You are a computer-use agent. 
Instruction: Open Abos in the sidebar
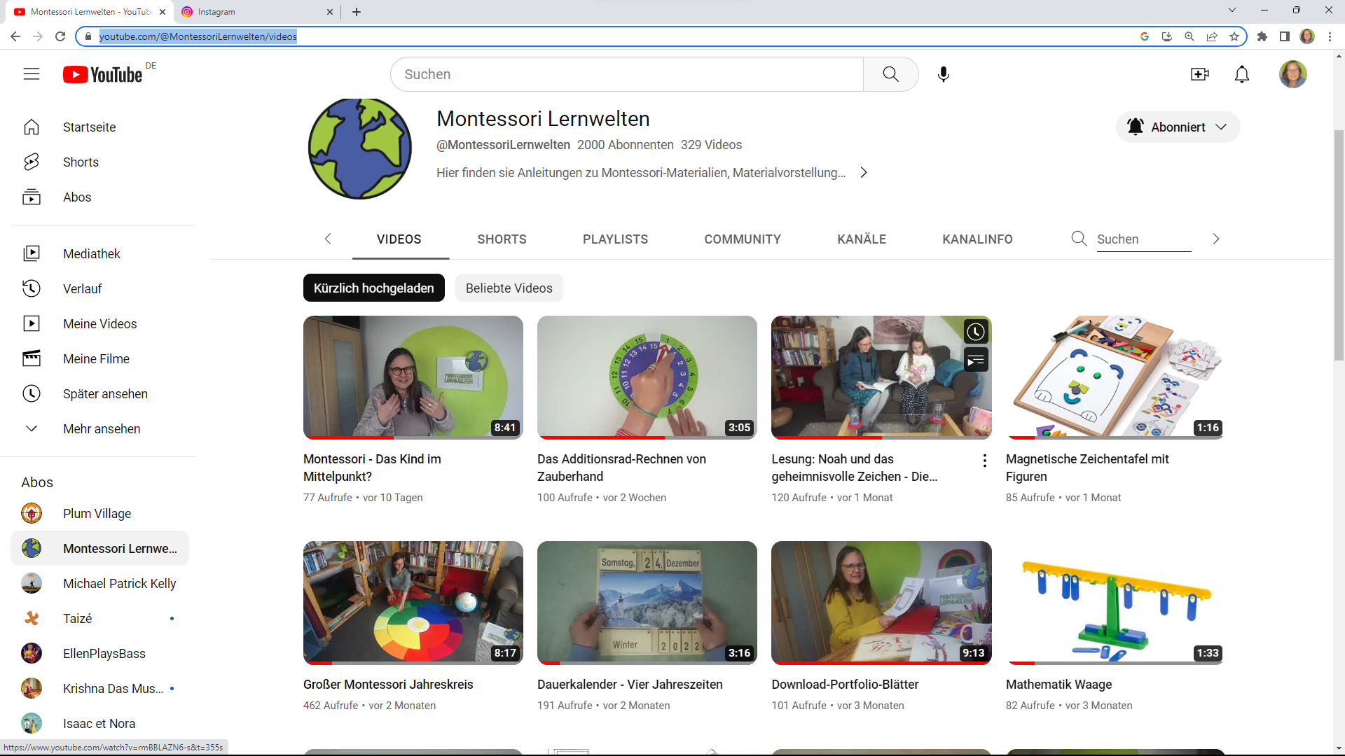tap(99, 197)
